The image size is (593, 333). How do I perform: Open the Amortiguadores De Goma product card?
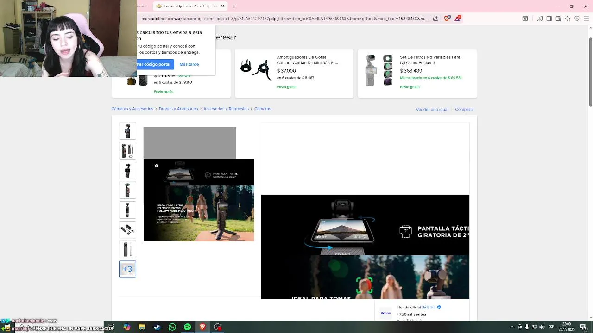[294, 74]
